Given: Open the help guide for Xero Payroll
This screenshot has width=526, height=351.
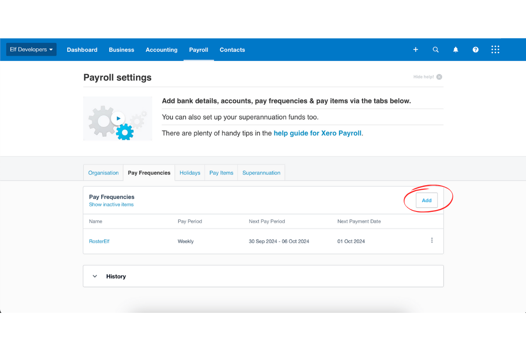Looking at the screenshot, I should coord(317,133).
